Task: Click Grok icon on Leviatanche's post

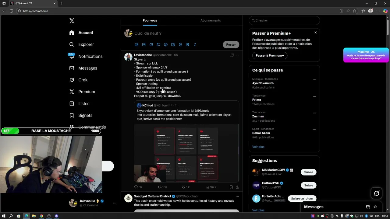Action: coord(232,55)
